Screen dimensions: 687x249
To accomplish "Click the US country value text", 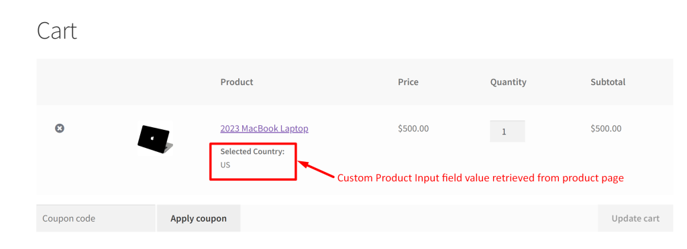I will coord(225,165).
